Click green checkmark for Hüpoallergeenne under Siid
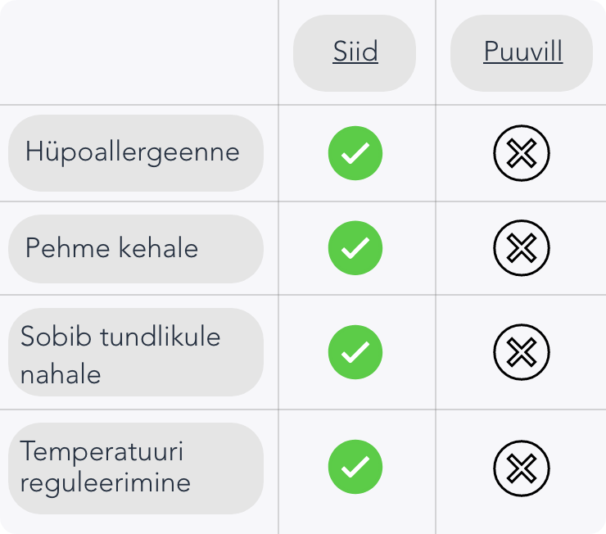 point(355,153)
